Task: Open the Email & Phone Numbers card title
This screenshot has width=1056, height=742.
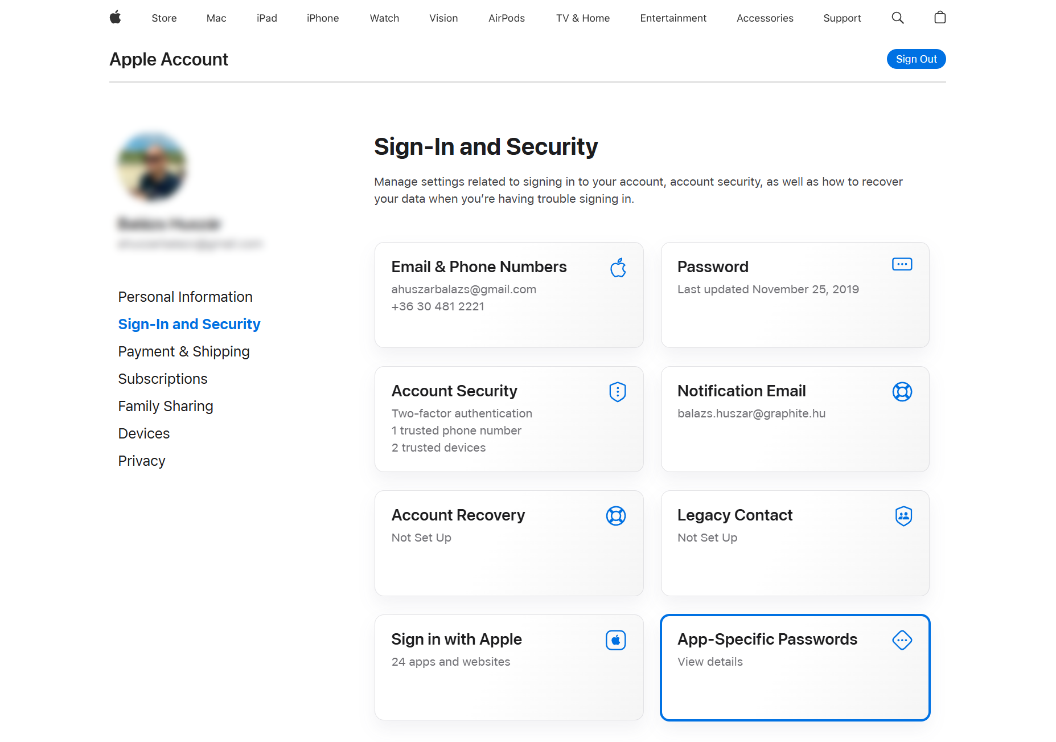Action: [479, 267]
